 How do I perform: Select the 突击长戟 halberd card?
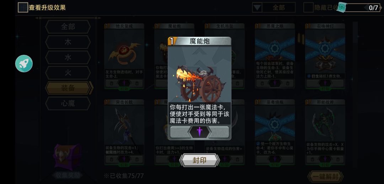coord(124,132)
